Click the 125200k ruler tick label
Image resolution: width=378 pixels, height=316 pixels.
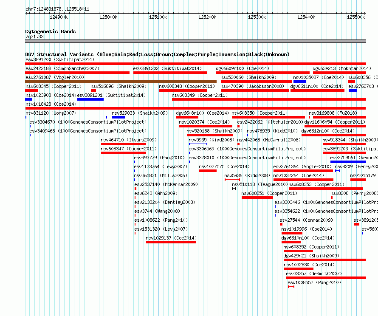click(x=207, y=17)
